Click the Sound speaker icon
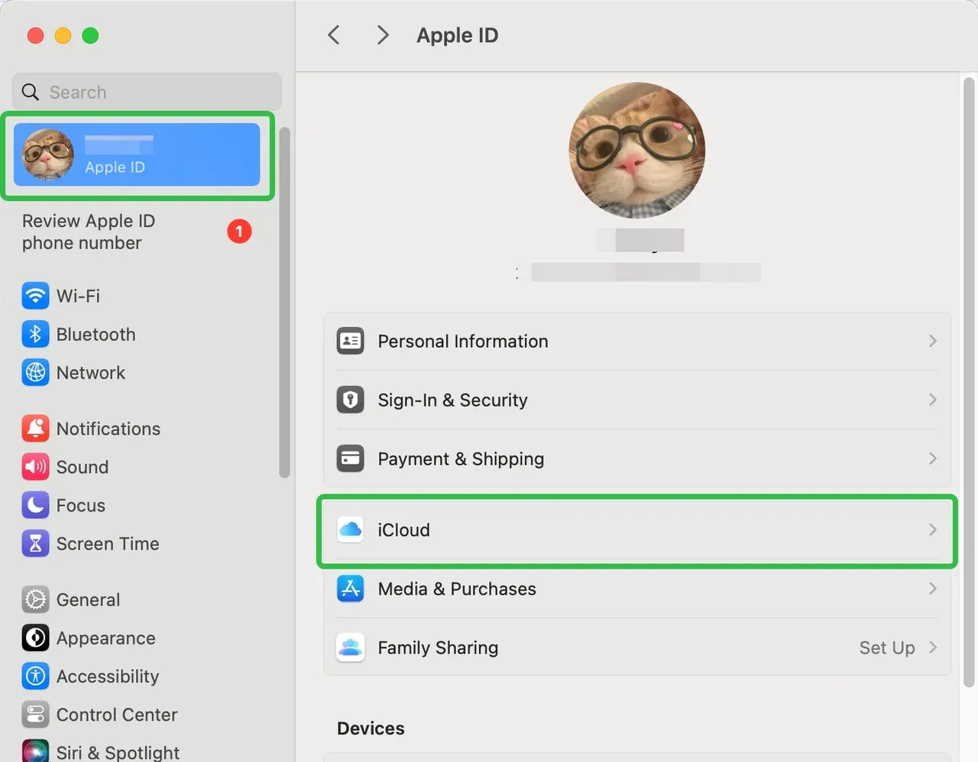Viewport: 978px width, 762px height. click(35, 467)
